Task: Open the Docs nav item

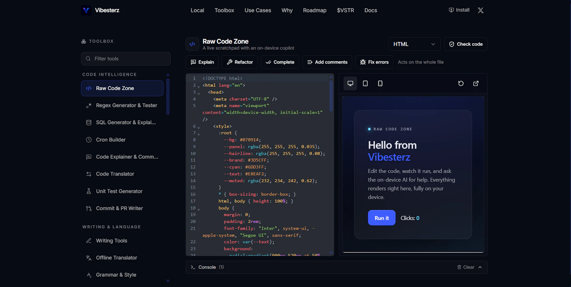Action: pos(371,10)
